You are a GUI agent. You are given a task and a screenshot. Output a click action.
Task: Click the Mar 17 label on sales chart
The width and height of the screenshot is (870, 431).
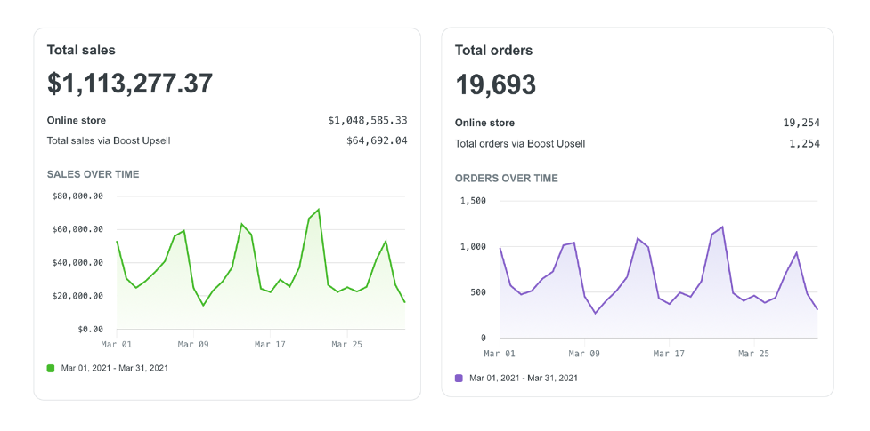point(270,345)
